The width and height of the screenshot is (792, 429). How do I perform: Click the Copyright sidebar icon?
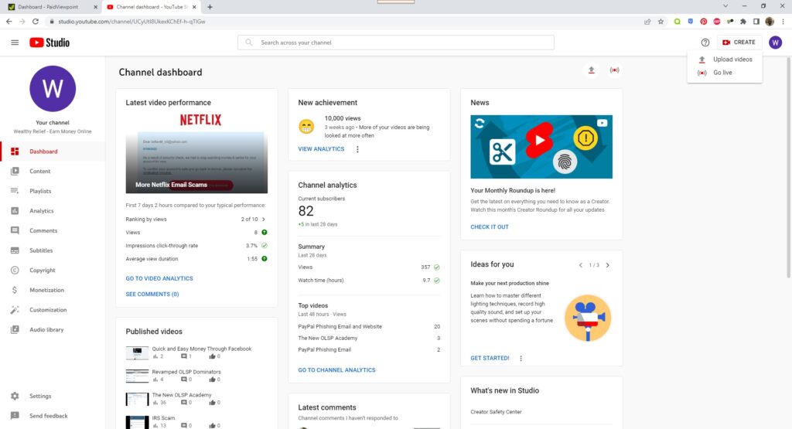[x=15, y=270]
